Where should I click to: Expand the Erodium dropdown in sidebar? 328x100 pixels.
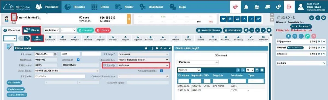coord(301,63)
